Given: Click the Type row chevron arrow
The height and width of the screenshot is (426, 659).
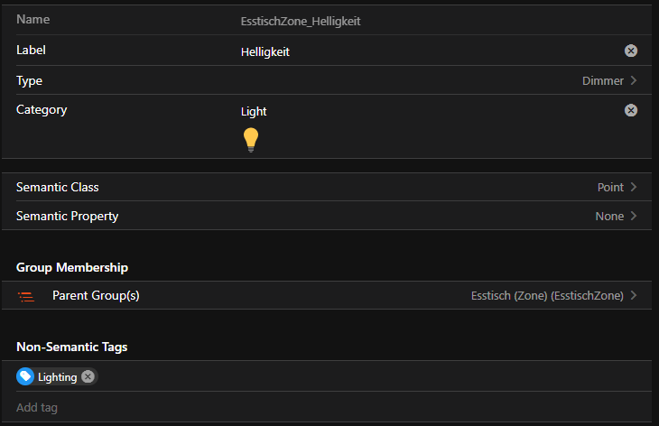Looking at the screenshot, I should 634,81.
